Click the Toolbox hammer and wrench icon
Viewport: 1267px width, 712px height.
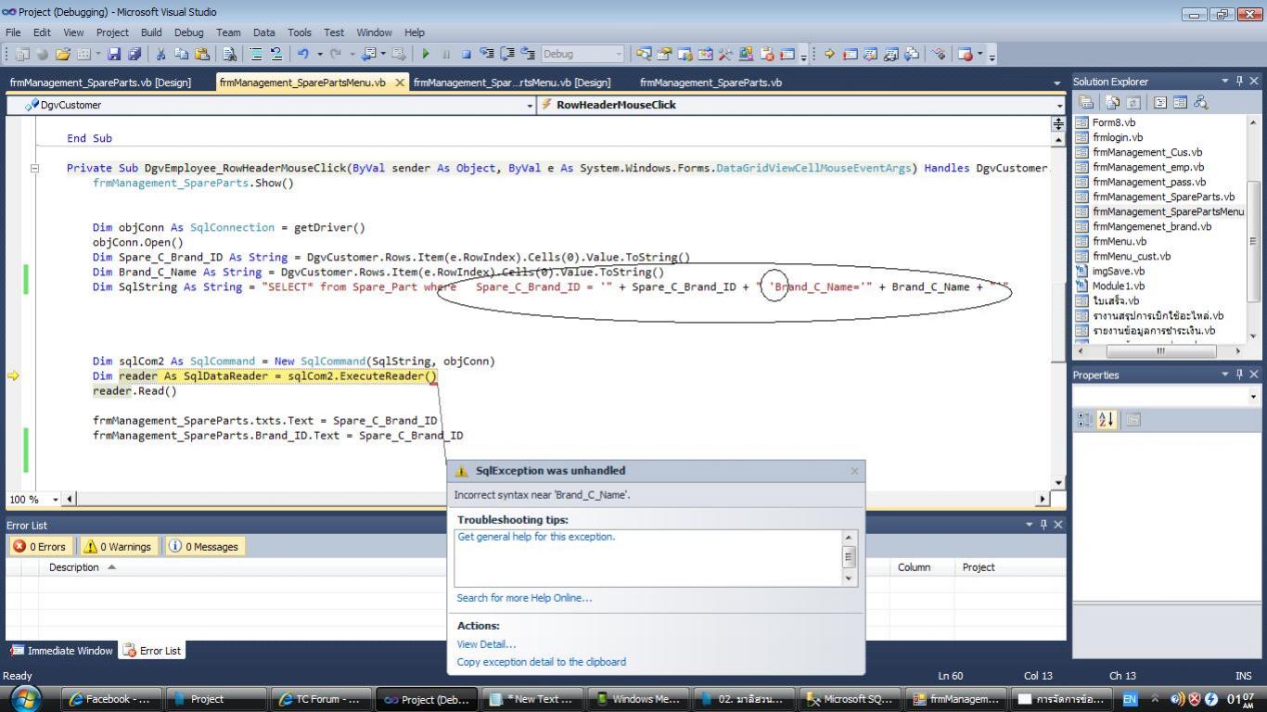[725, 55]
